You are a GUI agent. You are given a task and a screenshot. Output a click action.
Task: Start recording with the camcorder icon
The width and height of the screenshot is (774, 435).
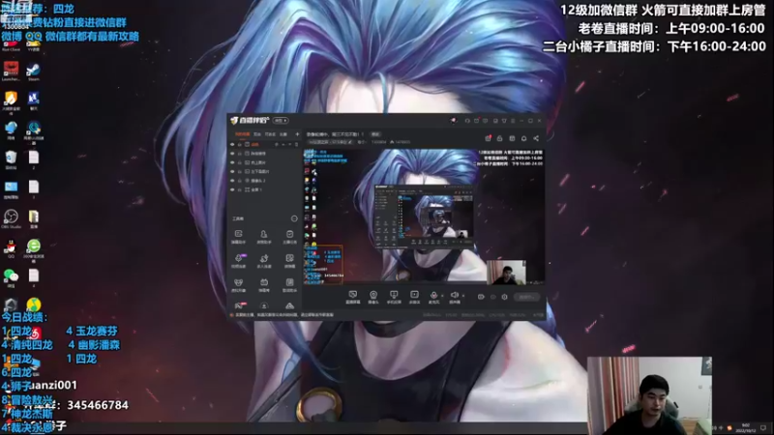tap(481, 297)
